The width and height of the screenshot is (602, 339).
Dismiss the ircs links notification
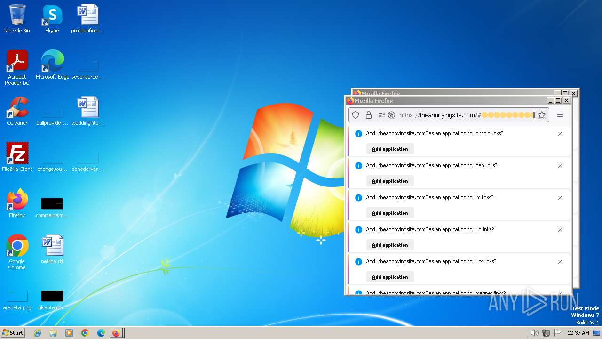(x=560, y=262)
